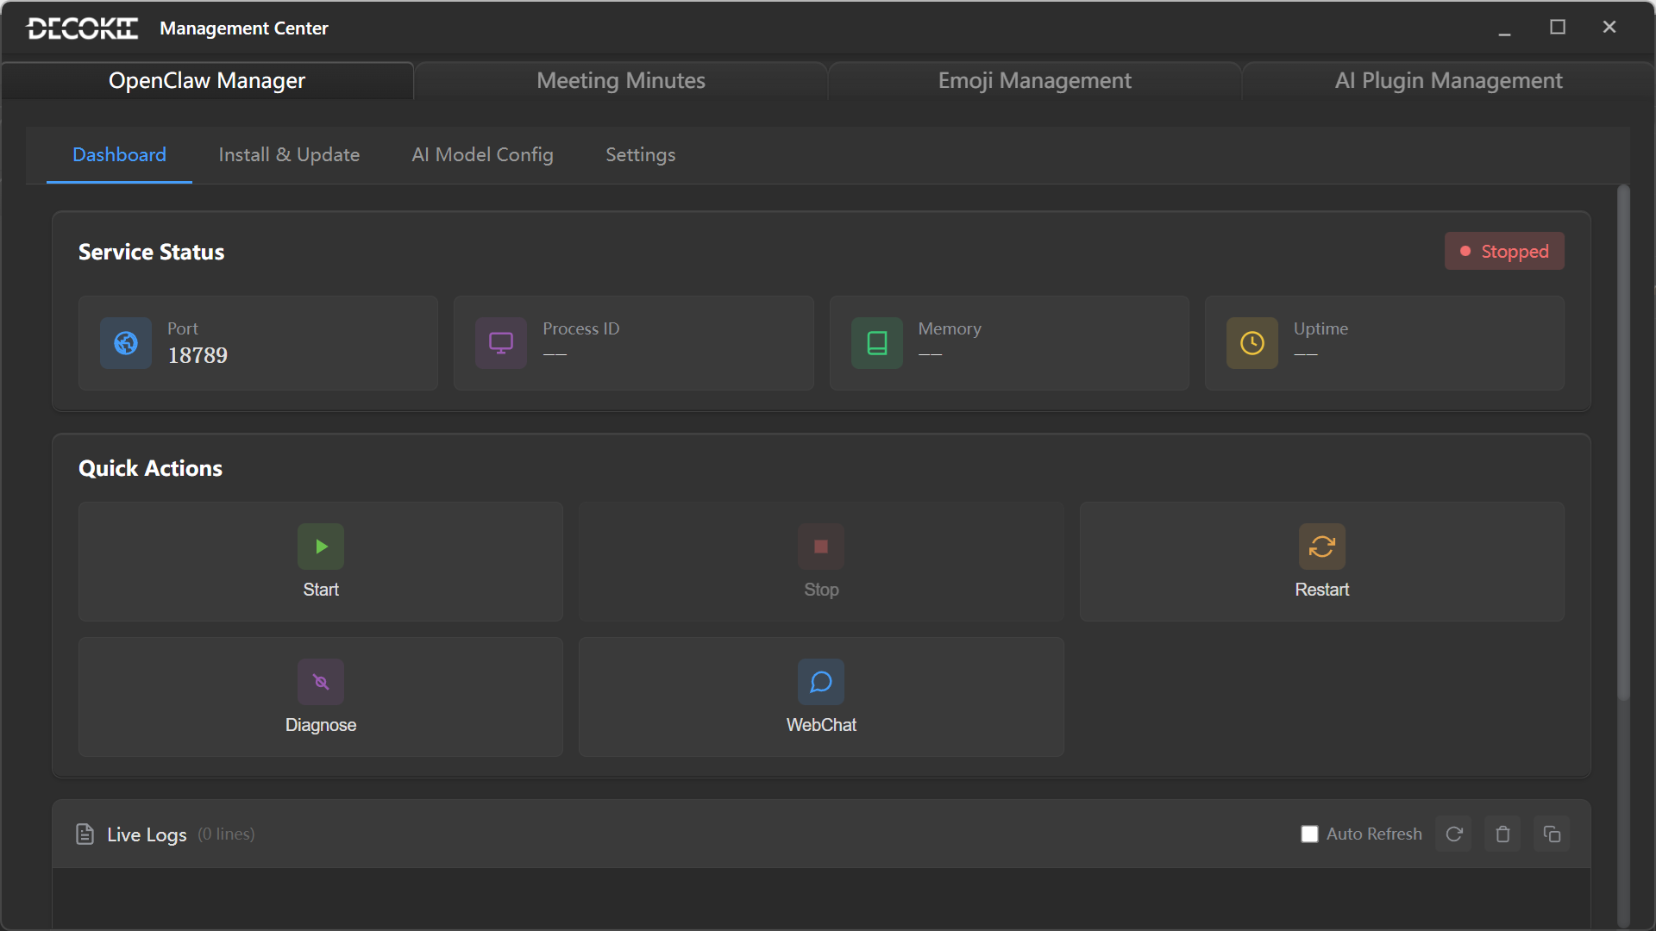
Task: Click the vertical scrollbar on the right
Action: point(1623,442)
